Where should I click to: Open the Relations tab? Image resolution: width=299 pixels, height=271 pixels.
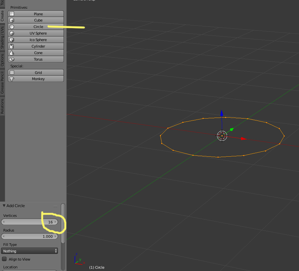pyautogui.click(x=2, y=106)
